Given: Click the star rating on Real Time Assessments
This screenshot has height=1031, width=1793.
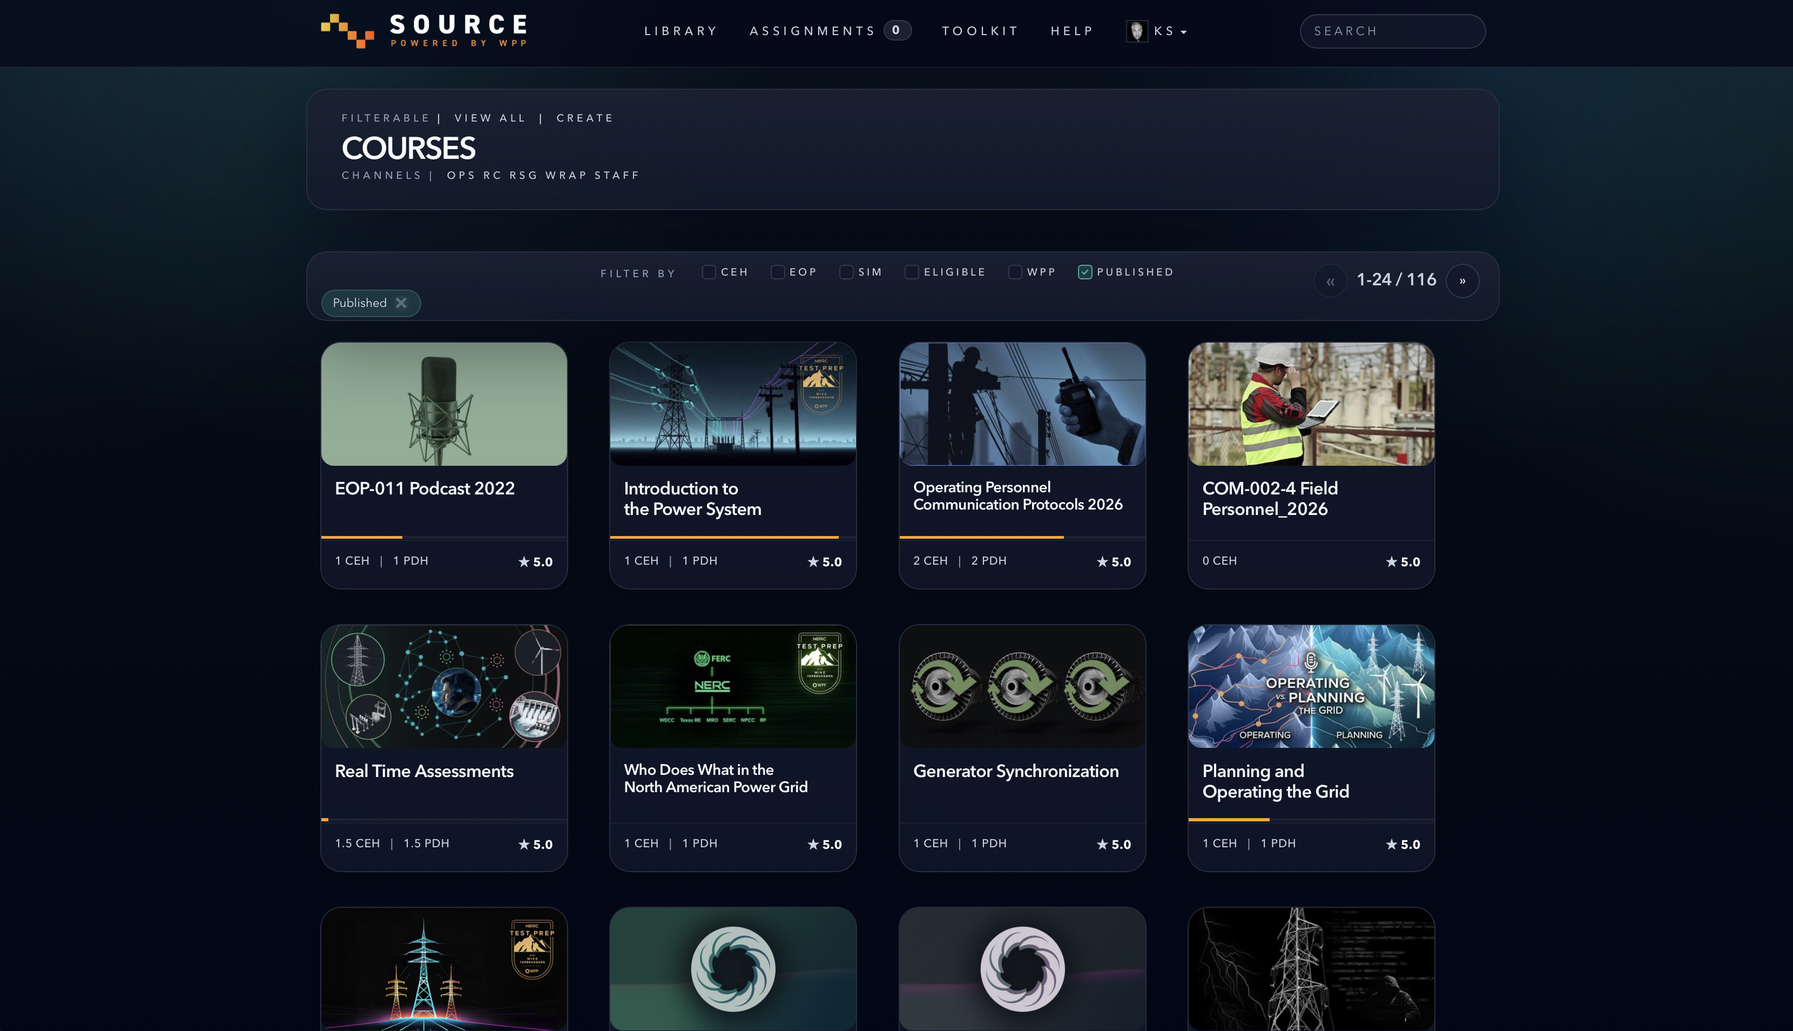Looking at the screenshot, I should coord(536,844).
